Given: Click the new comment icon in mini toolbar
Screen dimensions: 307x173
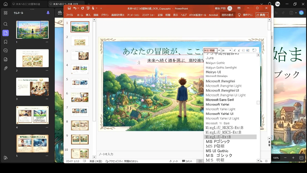Looking at the screenshot, I should point(254,50).
